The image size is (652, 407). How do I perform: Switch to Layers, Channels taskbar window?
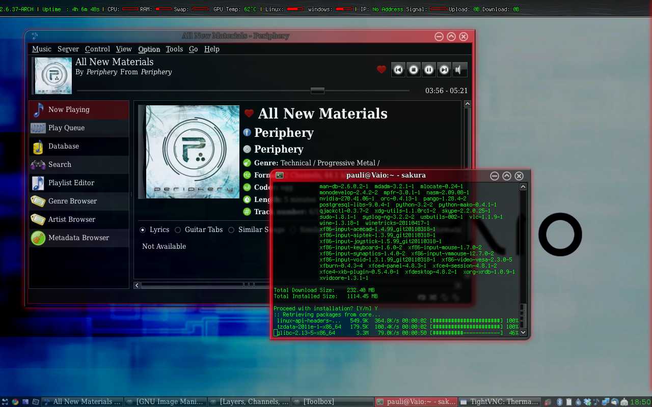[250, 401]
